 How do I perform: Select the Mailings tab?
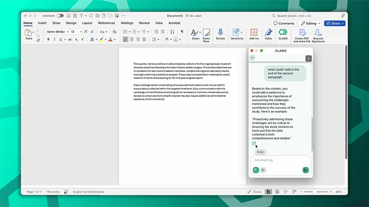pos(127,23)
